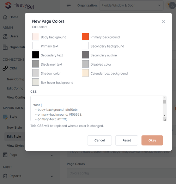176x184 pixels.
Task: Select the CRM chain-link icon
Action: 5,68
